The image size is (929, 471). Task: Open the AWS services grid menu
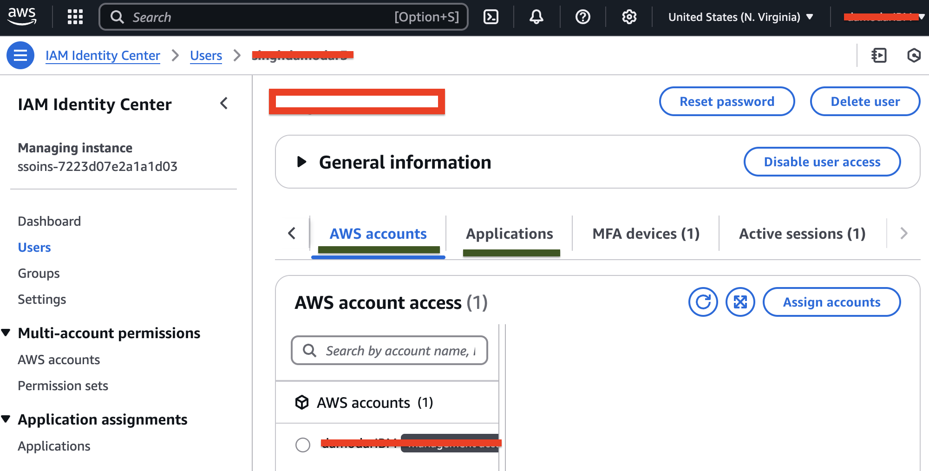[75, 17]
